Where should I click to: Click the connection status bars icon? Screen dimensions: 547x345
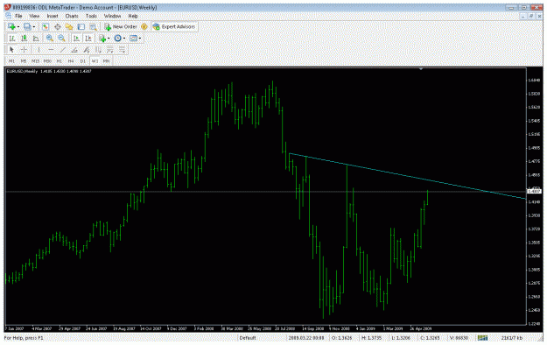click(483, 338)
